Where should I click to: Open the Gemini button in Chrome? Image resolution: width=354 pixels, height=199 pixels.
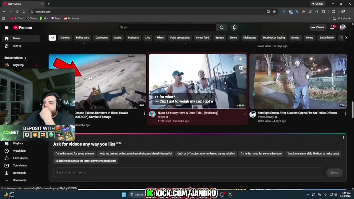pos(317,4)
